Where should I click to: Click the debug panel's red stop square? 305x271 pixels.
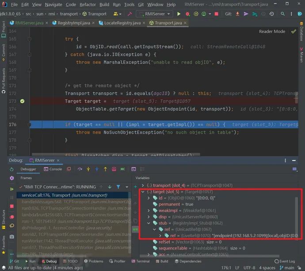pos(11,206)
